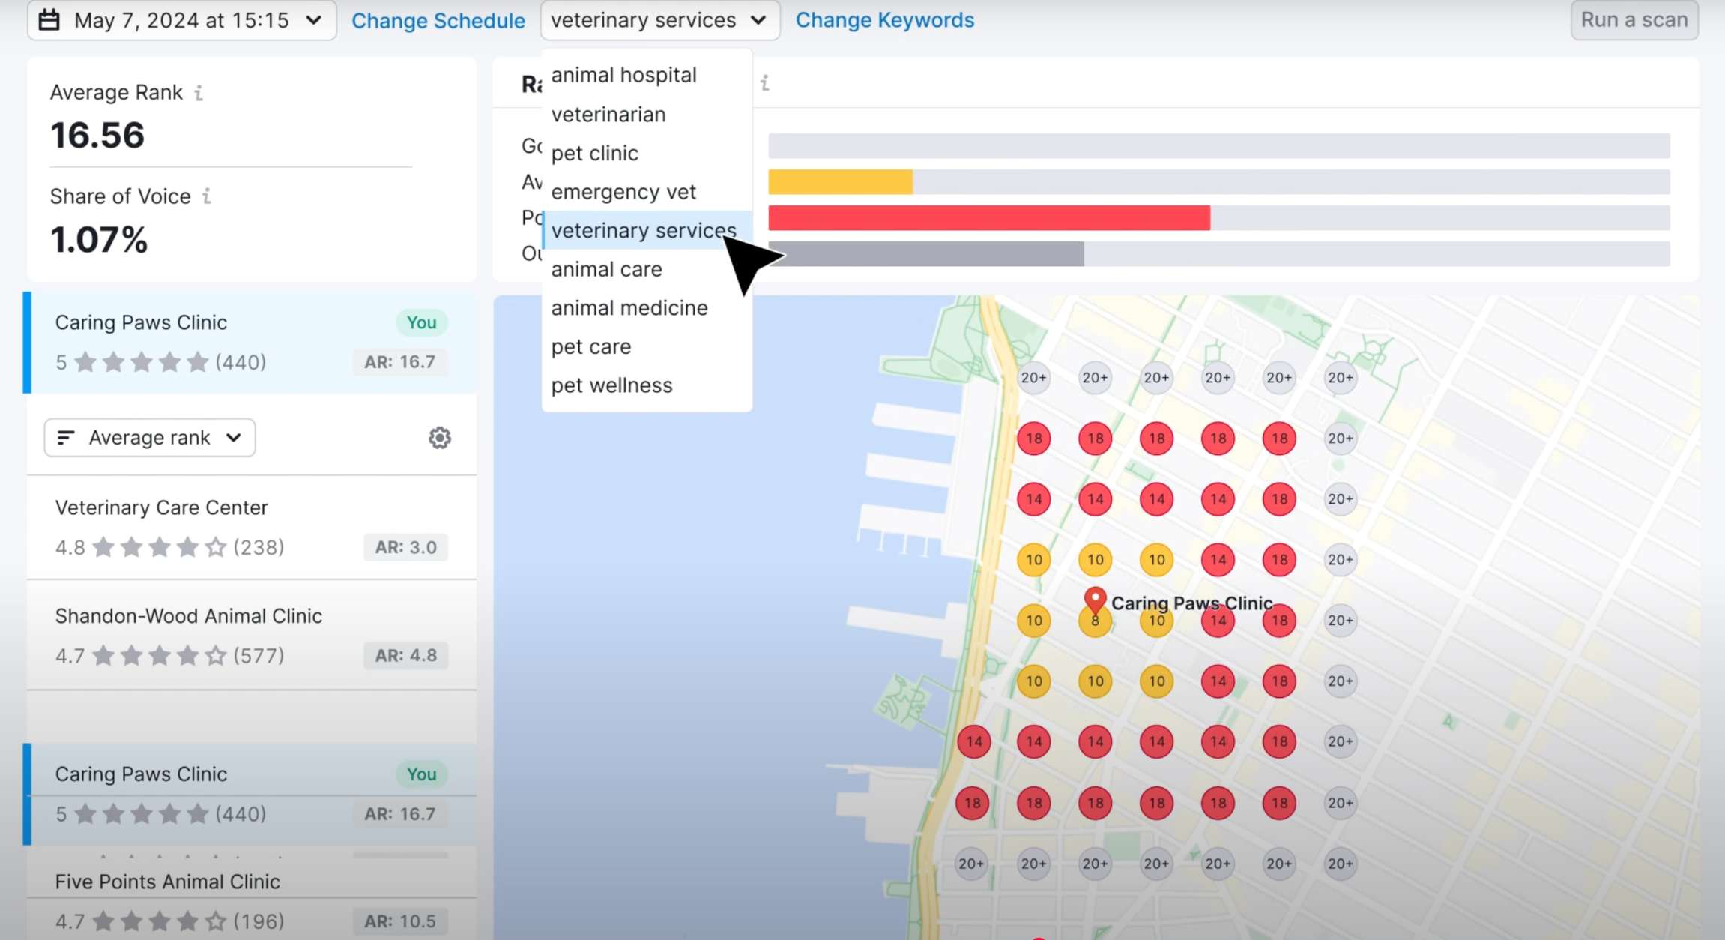The width and height of the screenshot is (1725, 940).
Task: Collapse the veterinary services keyword dropdown
Action: click(x=659, y=20)
